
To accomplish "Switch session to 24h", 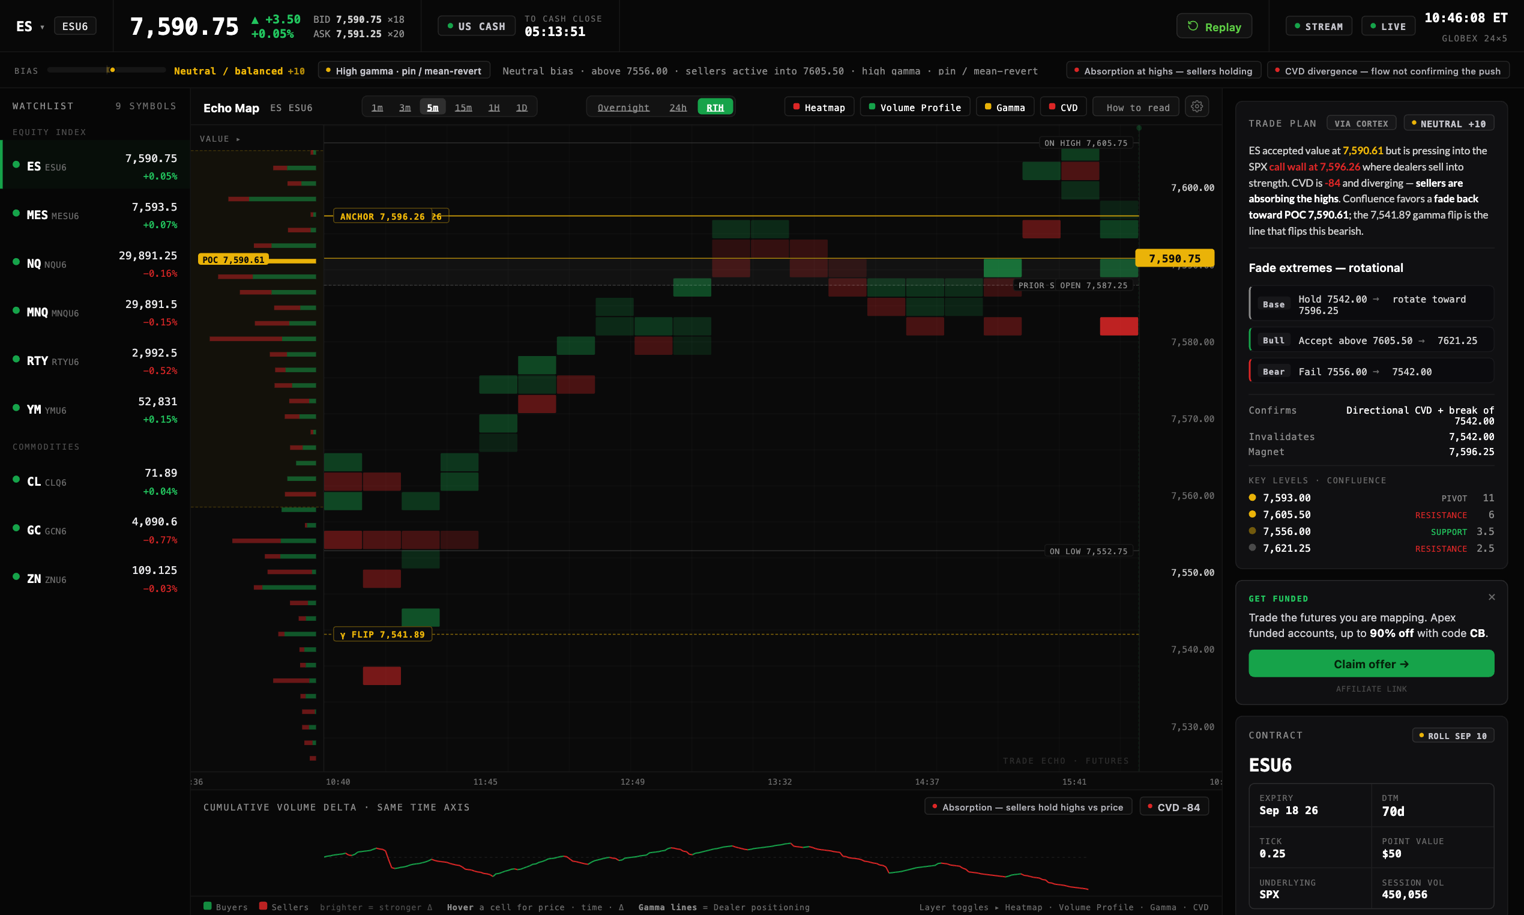I will [x=678, y=107].
